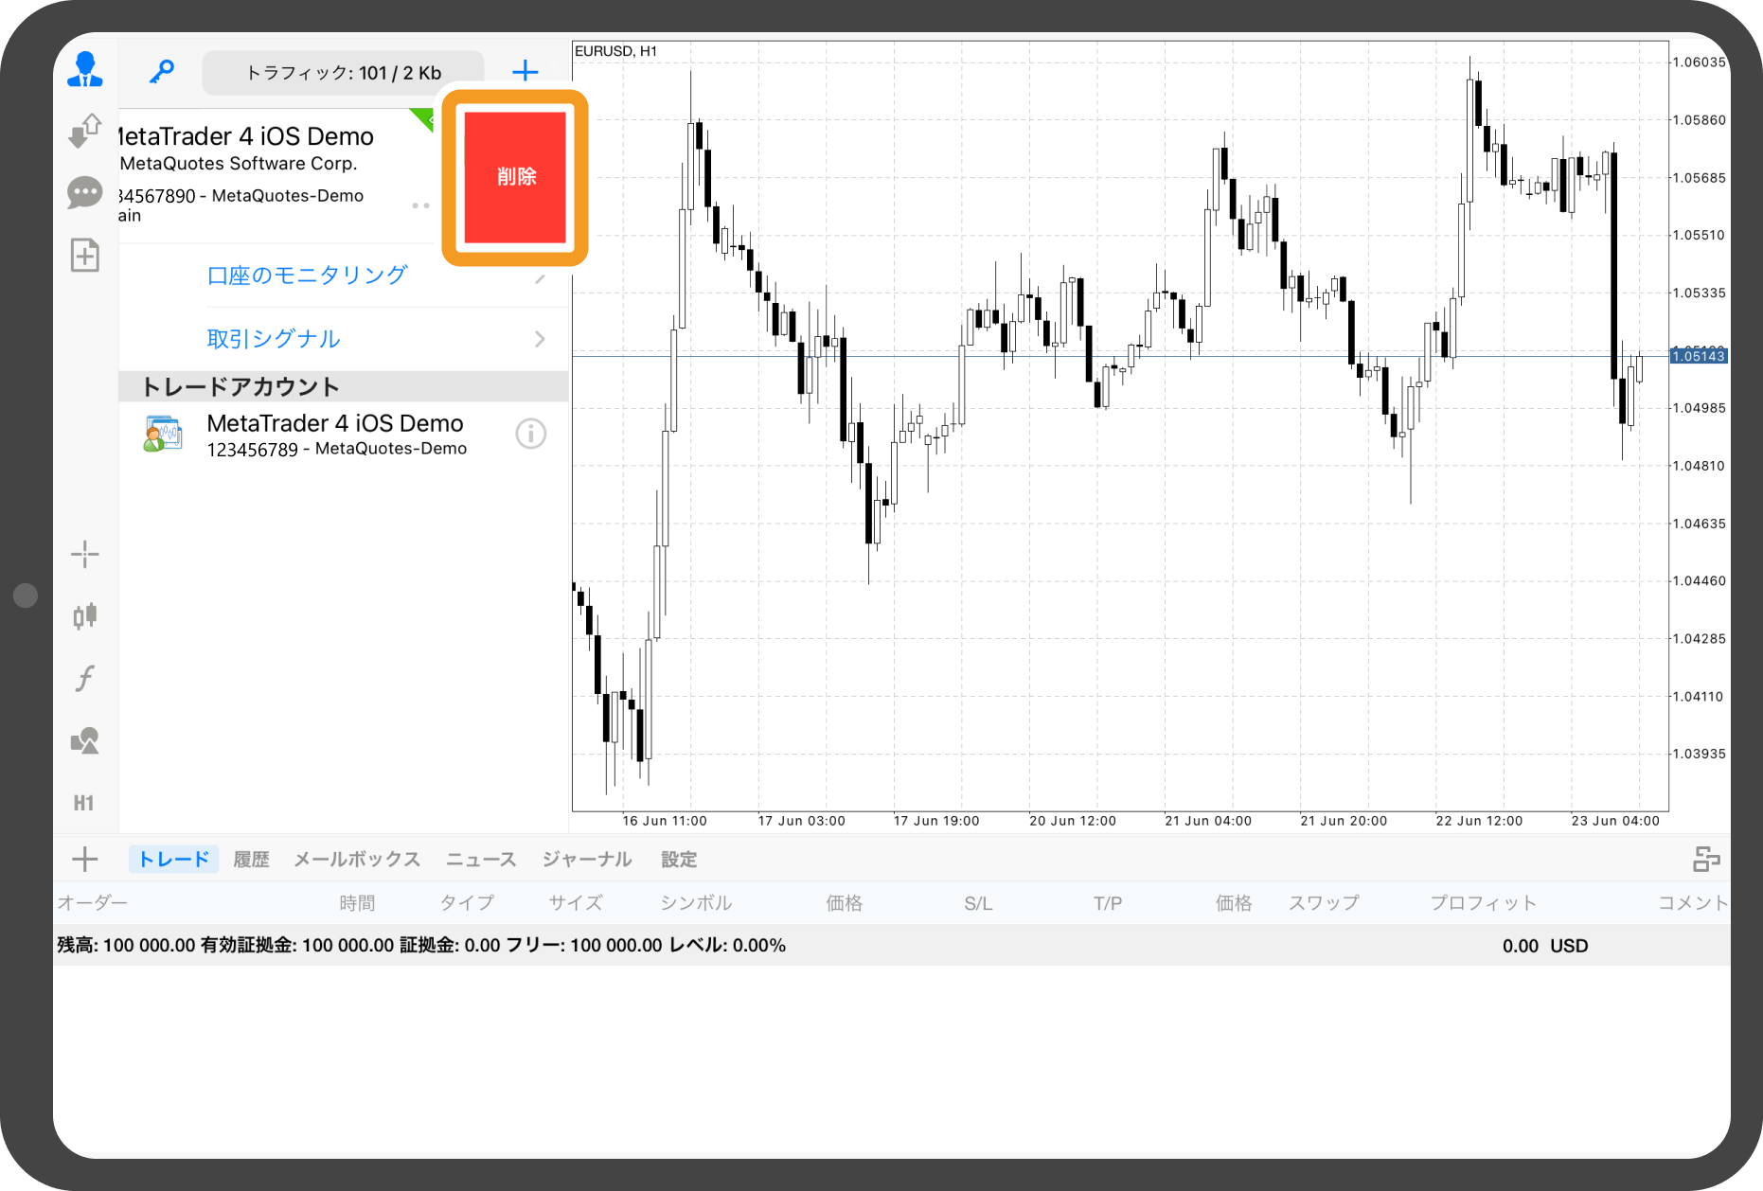Click the コメント column header

click(1693, 903)
